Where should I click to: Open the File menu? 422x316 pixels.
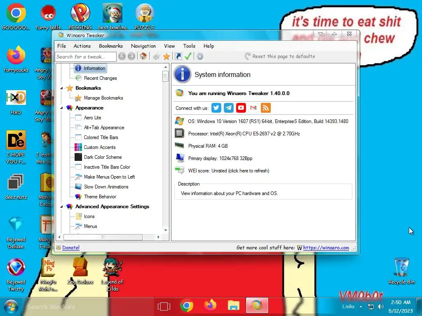(x=62, y=46)
